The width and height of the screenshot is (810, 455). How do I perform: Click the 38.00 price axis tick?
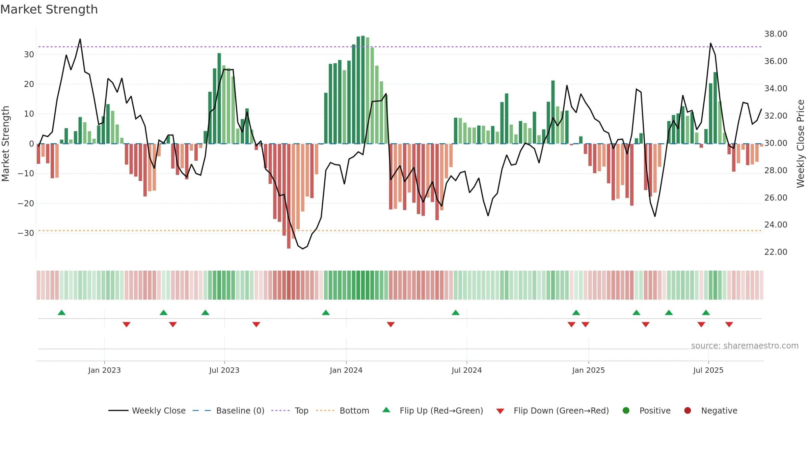pyautogui.click(x=776, y=34)
